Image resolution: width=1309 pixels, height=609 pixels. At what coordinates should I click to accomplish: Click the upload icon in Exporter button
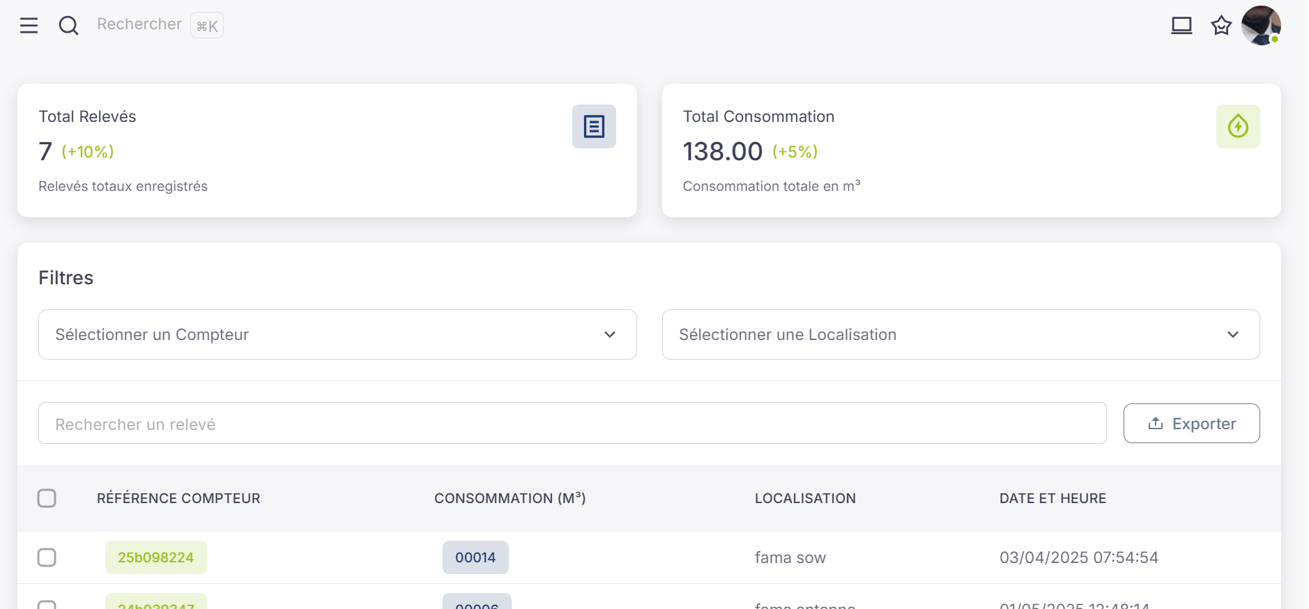pos(1155,424)
